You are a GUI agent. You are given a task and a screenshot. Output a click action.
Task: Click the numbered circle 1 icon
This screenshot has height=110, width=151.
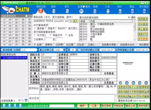point(120,83)
